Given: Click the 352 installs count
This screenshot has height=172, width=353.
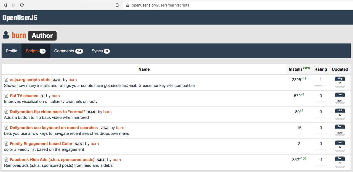Looking at the screenshot, I should point(296,160).
